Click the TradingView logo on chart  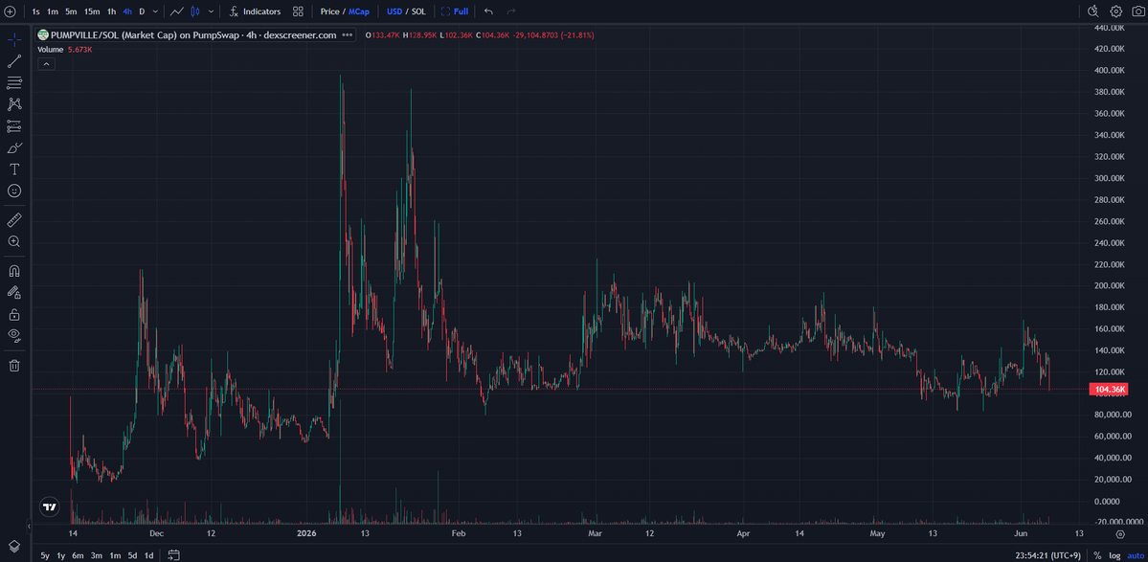(49, 507)
